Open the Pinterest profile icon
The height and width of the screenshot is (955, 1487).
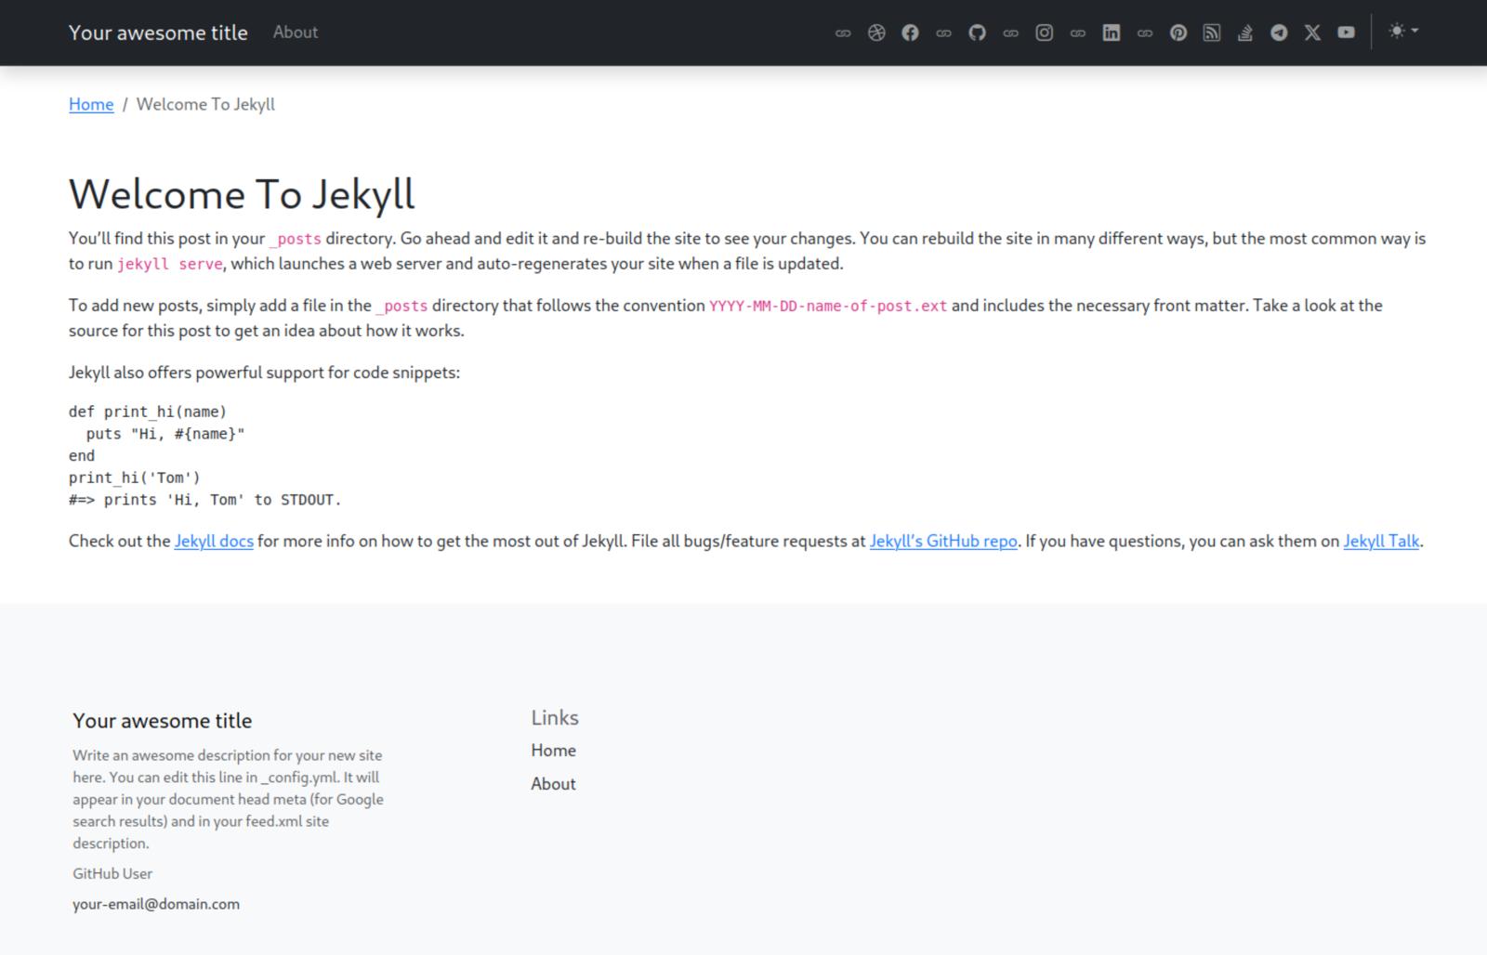click(x=1178, y=32)
